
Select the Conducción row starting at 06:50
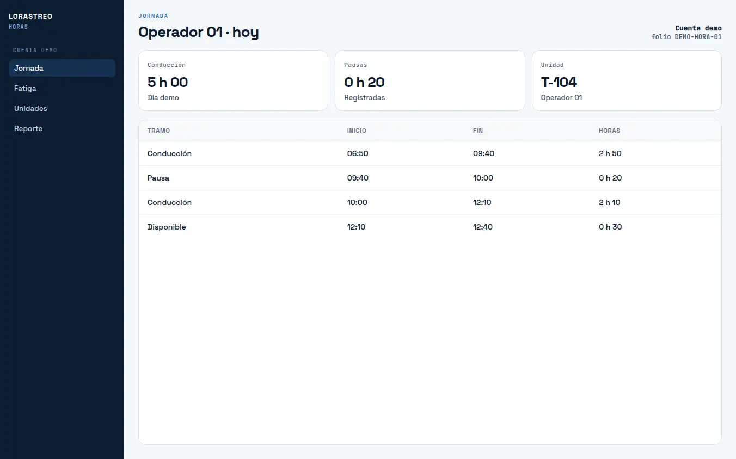(x=430, y=153)
